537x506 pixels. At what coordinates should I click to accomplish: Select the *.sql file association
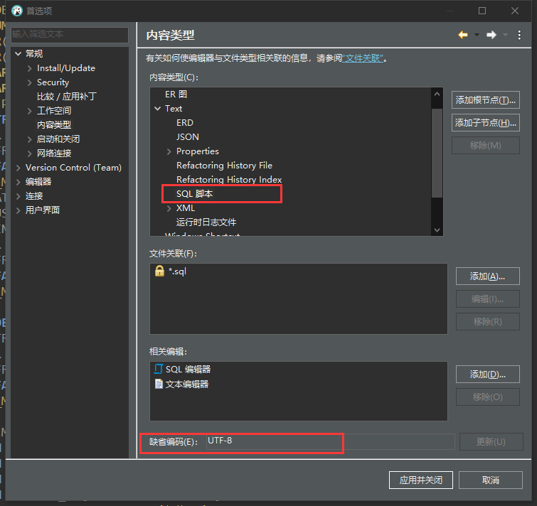pyautogui.click(x=177, y=271)
